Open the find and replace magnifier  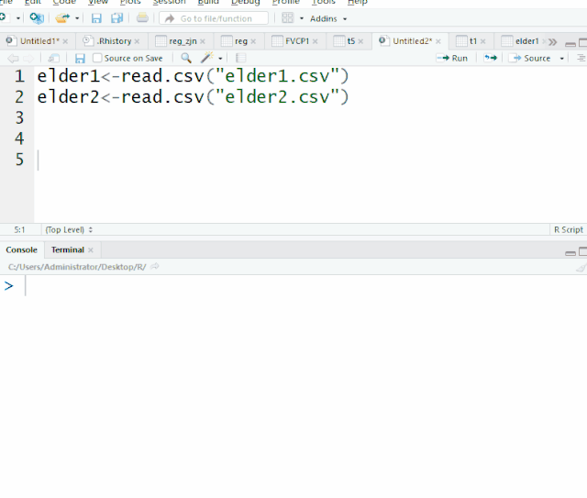tap(186, 58)
